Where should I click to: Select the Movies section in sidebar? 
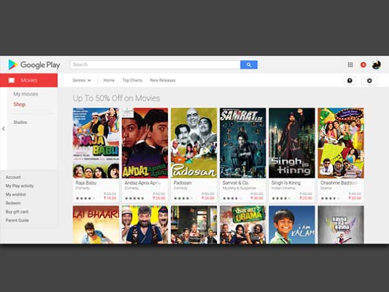(29, 80)
